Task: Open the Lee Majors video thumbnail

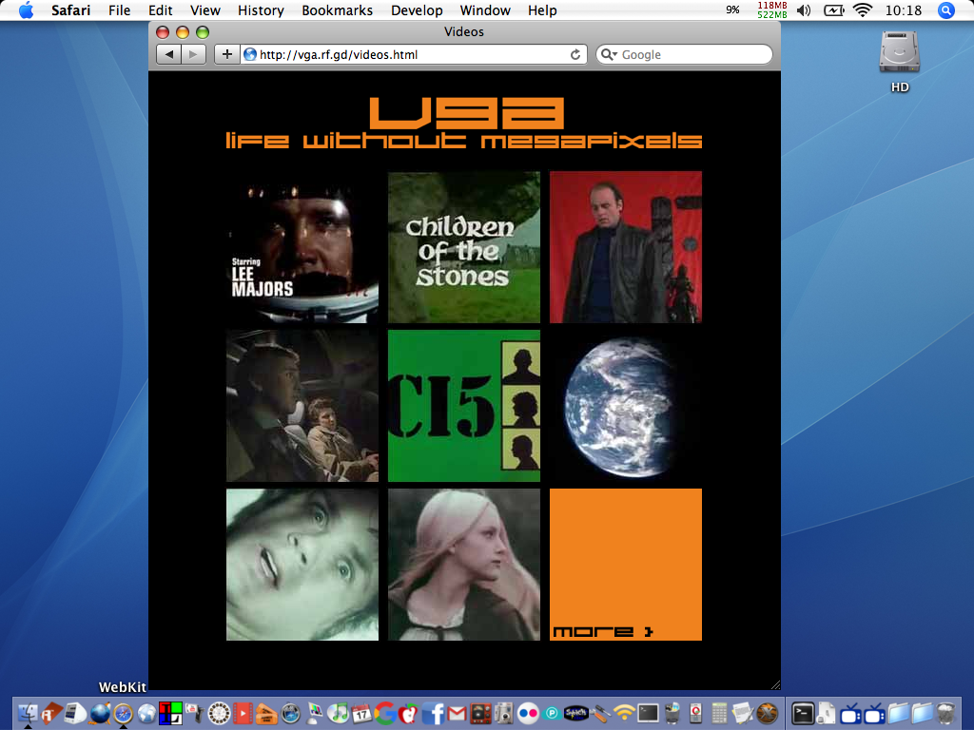Action: (302, 247)
